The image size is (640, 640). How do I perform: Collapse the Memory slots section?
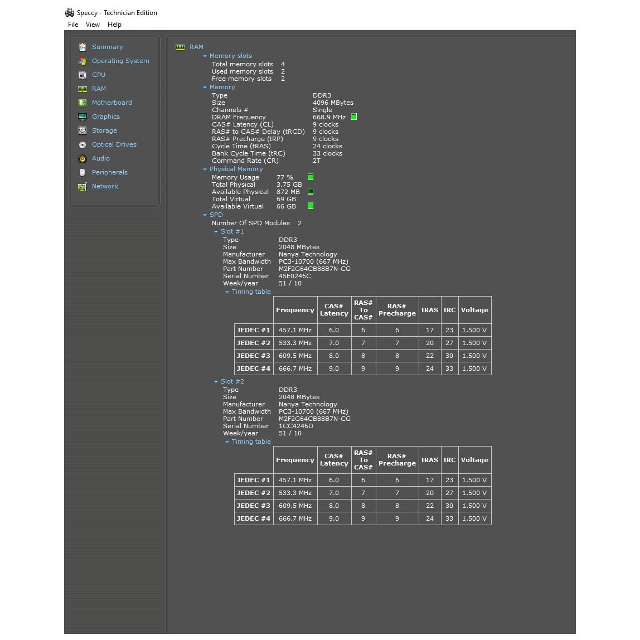point(205,56)
